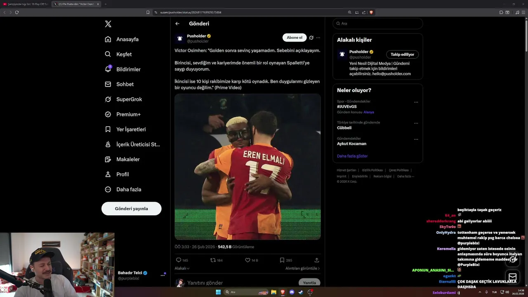Viewport: 528px width, 297px height.
Task: Open more options for Aykut Kocaman trend
Action: 416,139
